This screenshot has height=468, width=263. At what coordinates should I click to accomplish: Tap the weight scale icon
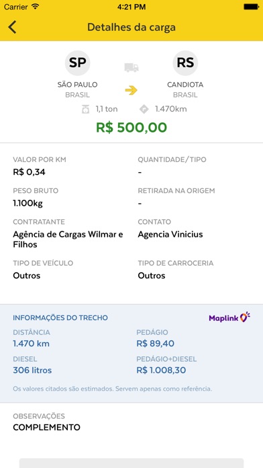coord(85,109)
